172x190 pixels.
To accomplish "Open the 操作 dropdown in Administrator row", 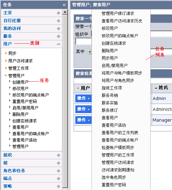I will 83,109.
